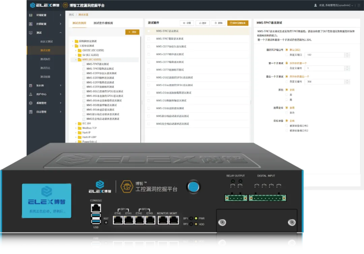The image size is (364, 254).
Task: Collapse the 测试 sidebar menu chevron
Action: click(x=61, y=33)
